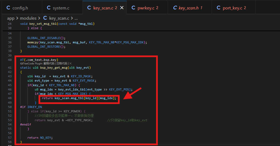Click the sticky scroll line 'void key_set_msg_tbl'
280x146 pixels.
pos(57,24)
